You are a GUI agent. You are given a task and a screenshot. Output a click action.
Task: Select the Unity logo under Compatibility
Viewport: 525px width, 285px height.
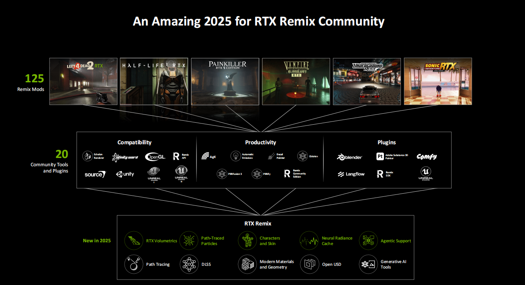(x=125, y=174)
